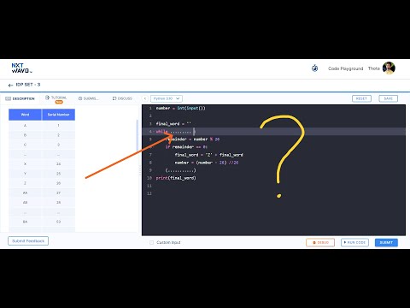
Task: Click the back arrow beside IDP SET - 3
Action: (x=10, y=86)
